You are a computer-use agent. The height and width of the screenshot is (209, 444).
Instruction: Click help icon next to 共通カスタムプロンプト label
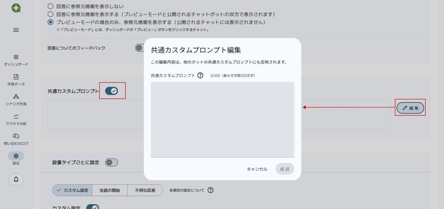click(200, 75)
